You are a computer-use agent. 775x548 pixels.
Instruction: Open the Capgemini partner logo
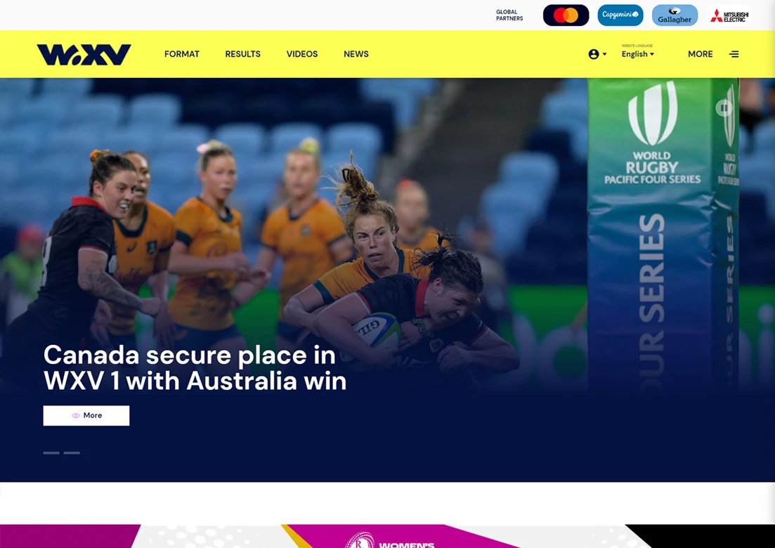click(x=620, y=15)
